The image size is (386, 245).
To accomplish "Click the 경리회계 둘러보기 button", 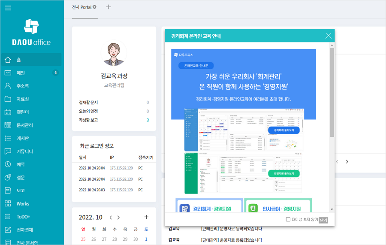I will (284, 130).
